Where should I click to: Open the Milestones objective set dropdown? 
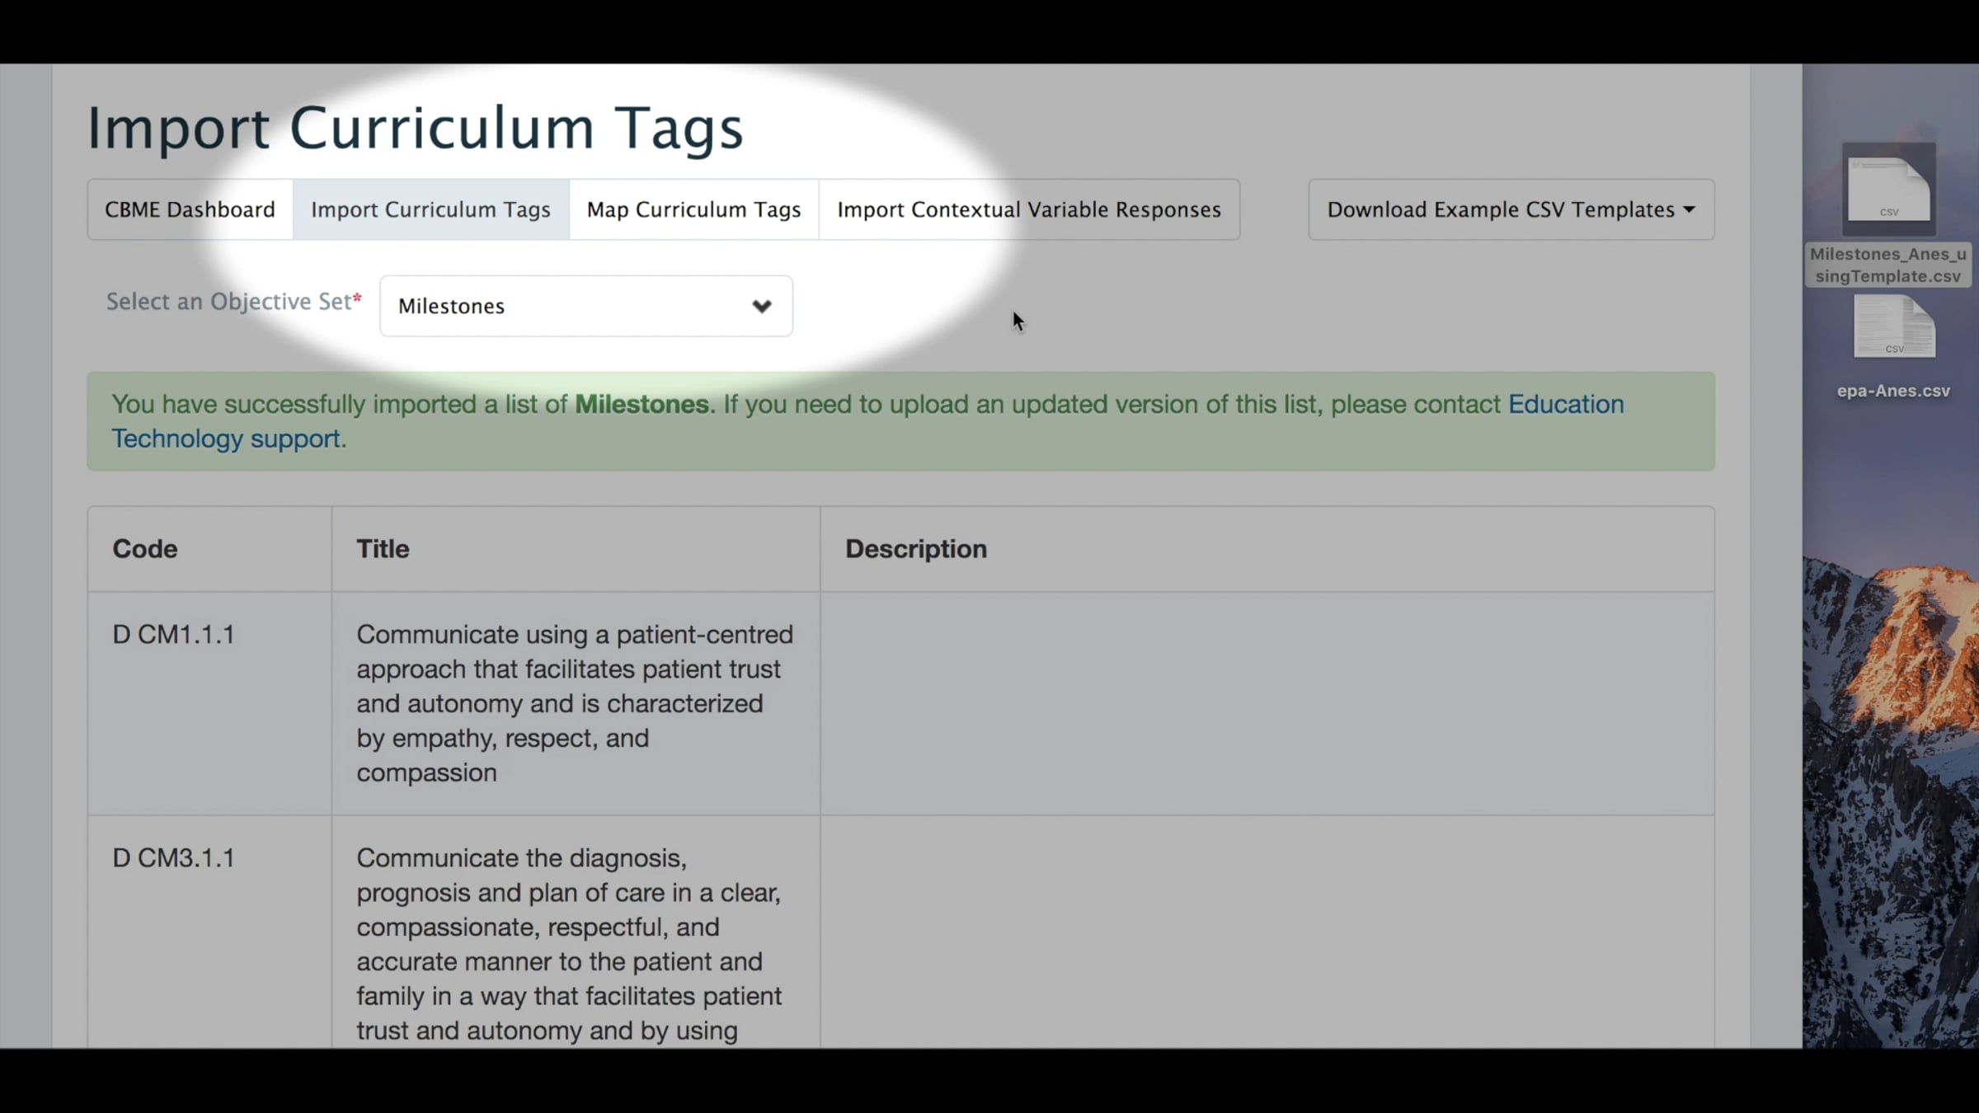(x=585, y=306)
